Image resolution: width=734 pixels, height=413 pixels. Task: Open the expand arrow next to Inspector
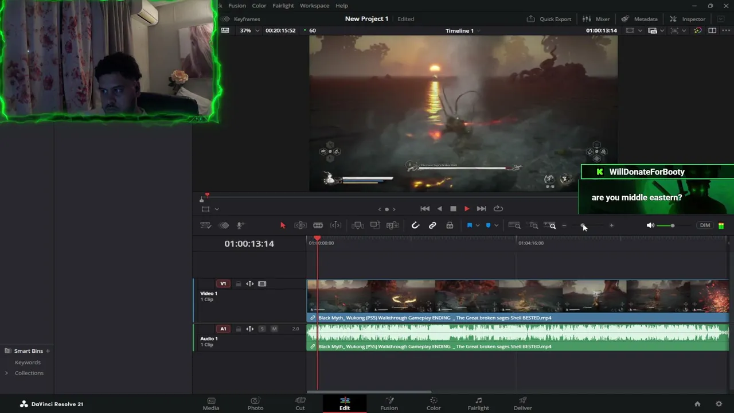pos(721,19)
